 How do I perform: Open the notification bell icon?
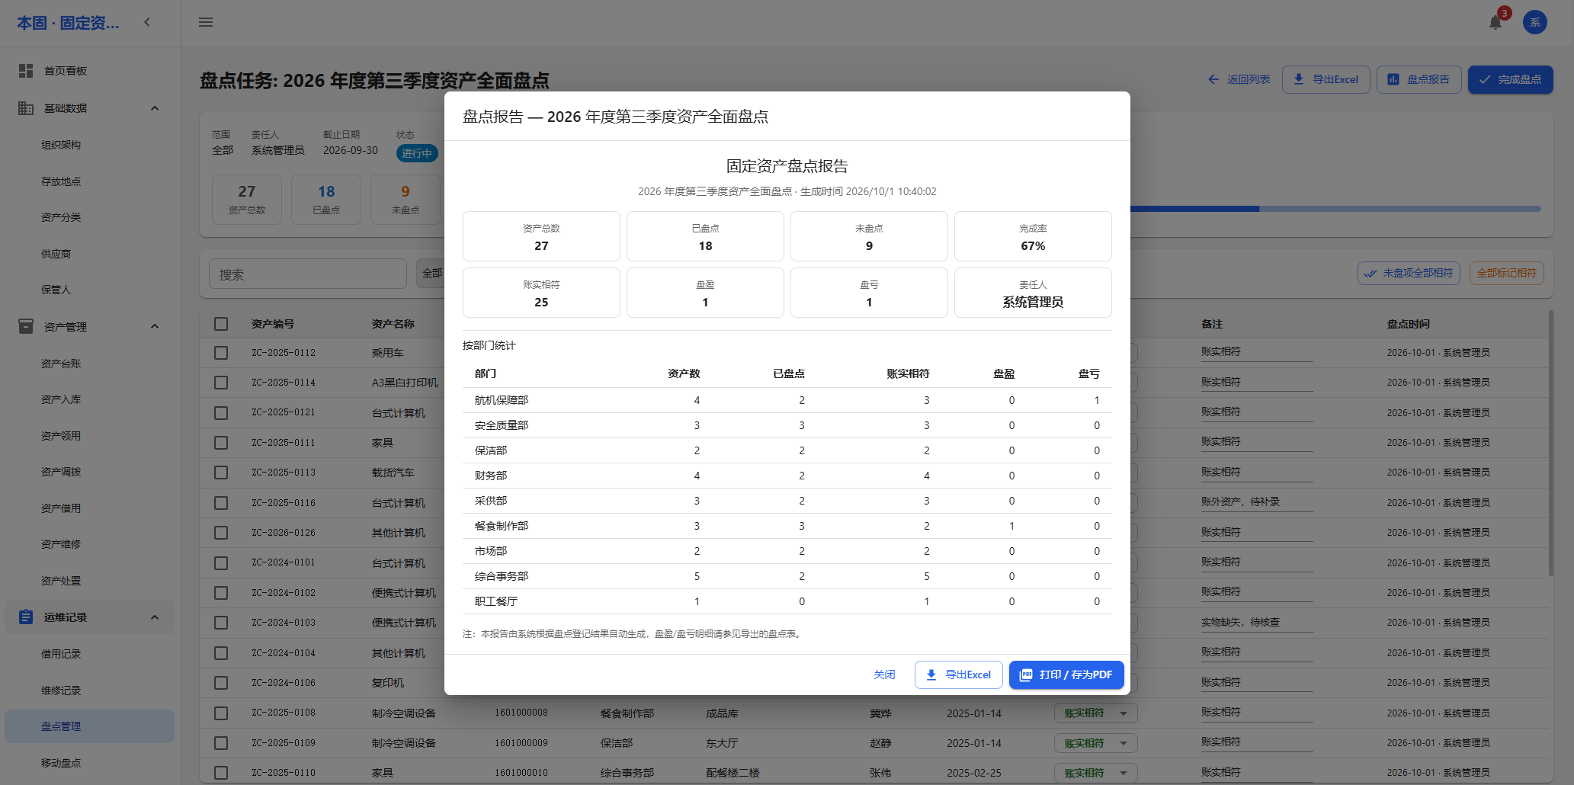pos(1495,22)
